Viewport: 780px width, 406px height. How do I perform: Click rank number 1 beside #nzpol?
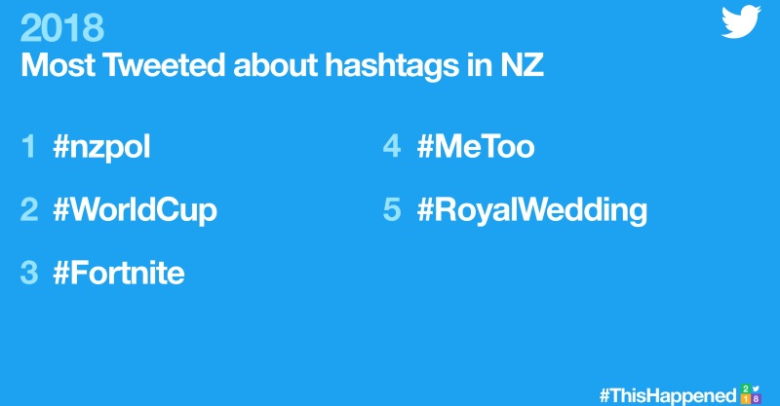click(29, 147)
